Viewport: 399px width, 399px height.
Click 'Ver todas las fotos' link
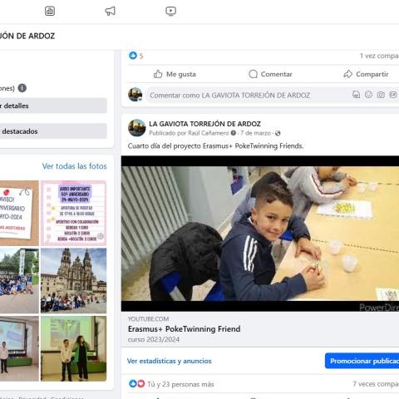click(74, 166)
